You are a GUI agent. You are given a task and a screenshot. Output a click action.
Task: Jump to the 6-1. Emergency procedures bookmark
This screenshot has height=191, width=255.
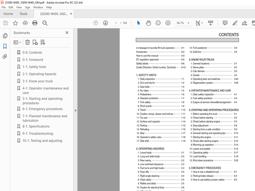pos(42,109)
